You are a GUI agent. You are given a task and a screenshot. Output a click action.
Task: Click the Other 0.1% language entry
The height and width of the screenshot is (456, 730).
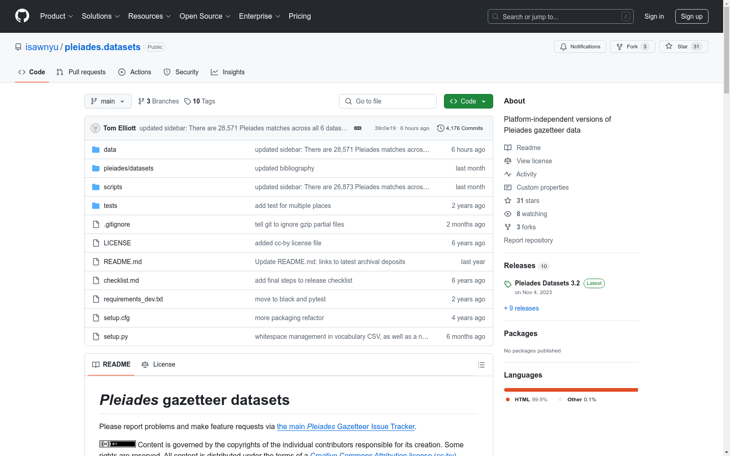pos(578,399)
